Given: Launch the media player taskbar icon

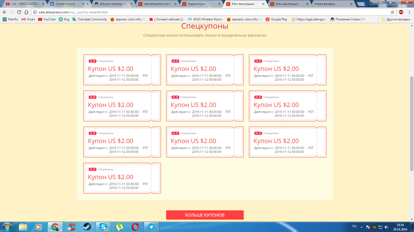Looking at the screenshot, I should point(39,227).
